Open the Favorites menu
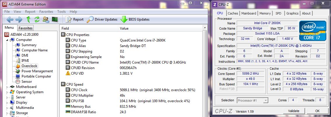Viewport: 331px width, 117px height. (46, 12)
